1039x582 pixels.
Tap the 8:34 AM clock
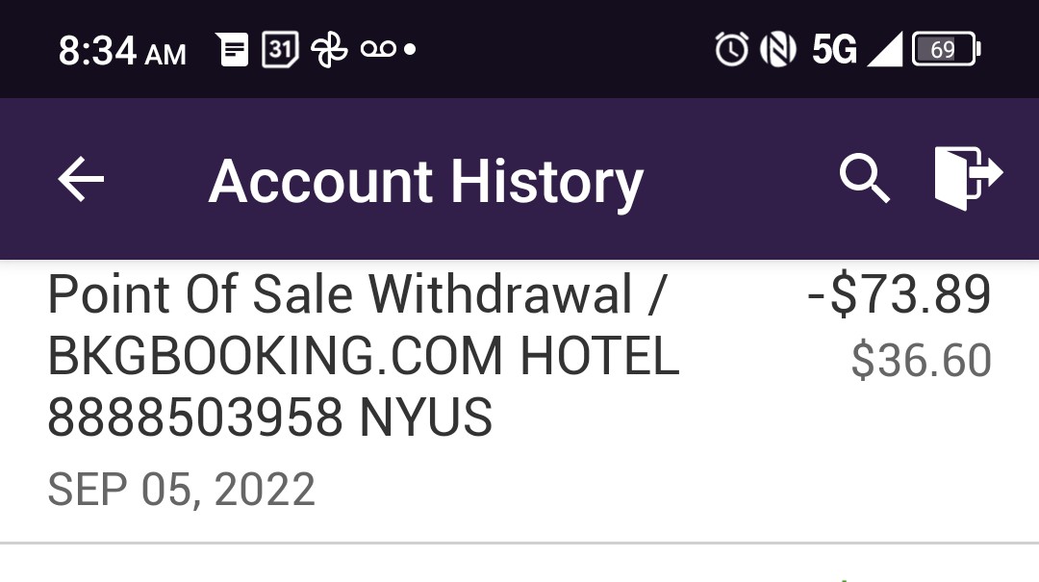click(122, 51)
